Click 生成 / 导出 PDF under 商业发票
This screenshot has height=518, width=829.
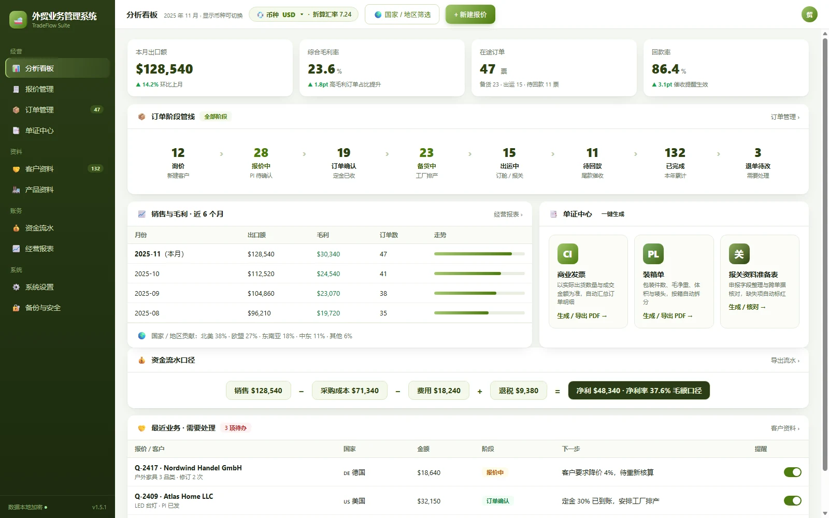(x=582, y=316)
